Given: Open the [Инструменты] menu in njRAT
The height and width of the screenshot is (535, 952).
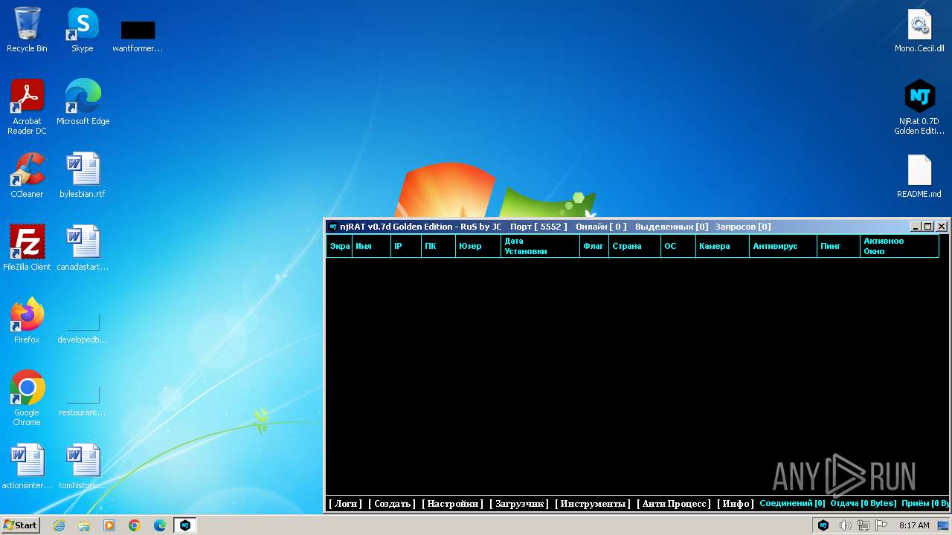Looking at the screenshot, I should pyautogui.click(x=593, y=504).
